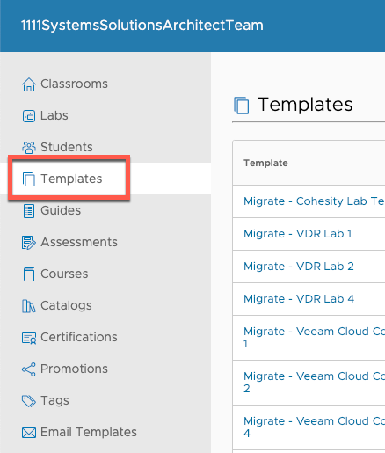Click the Promotions share icon
Viewport: 385px width, 453px height.
(x=29, y=369)
